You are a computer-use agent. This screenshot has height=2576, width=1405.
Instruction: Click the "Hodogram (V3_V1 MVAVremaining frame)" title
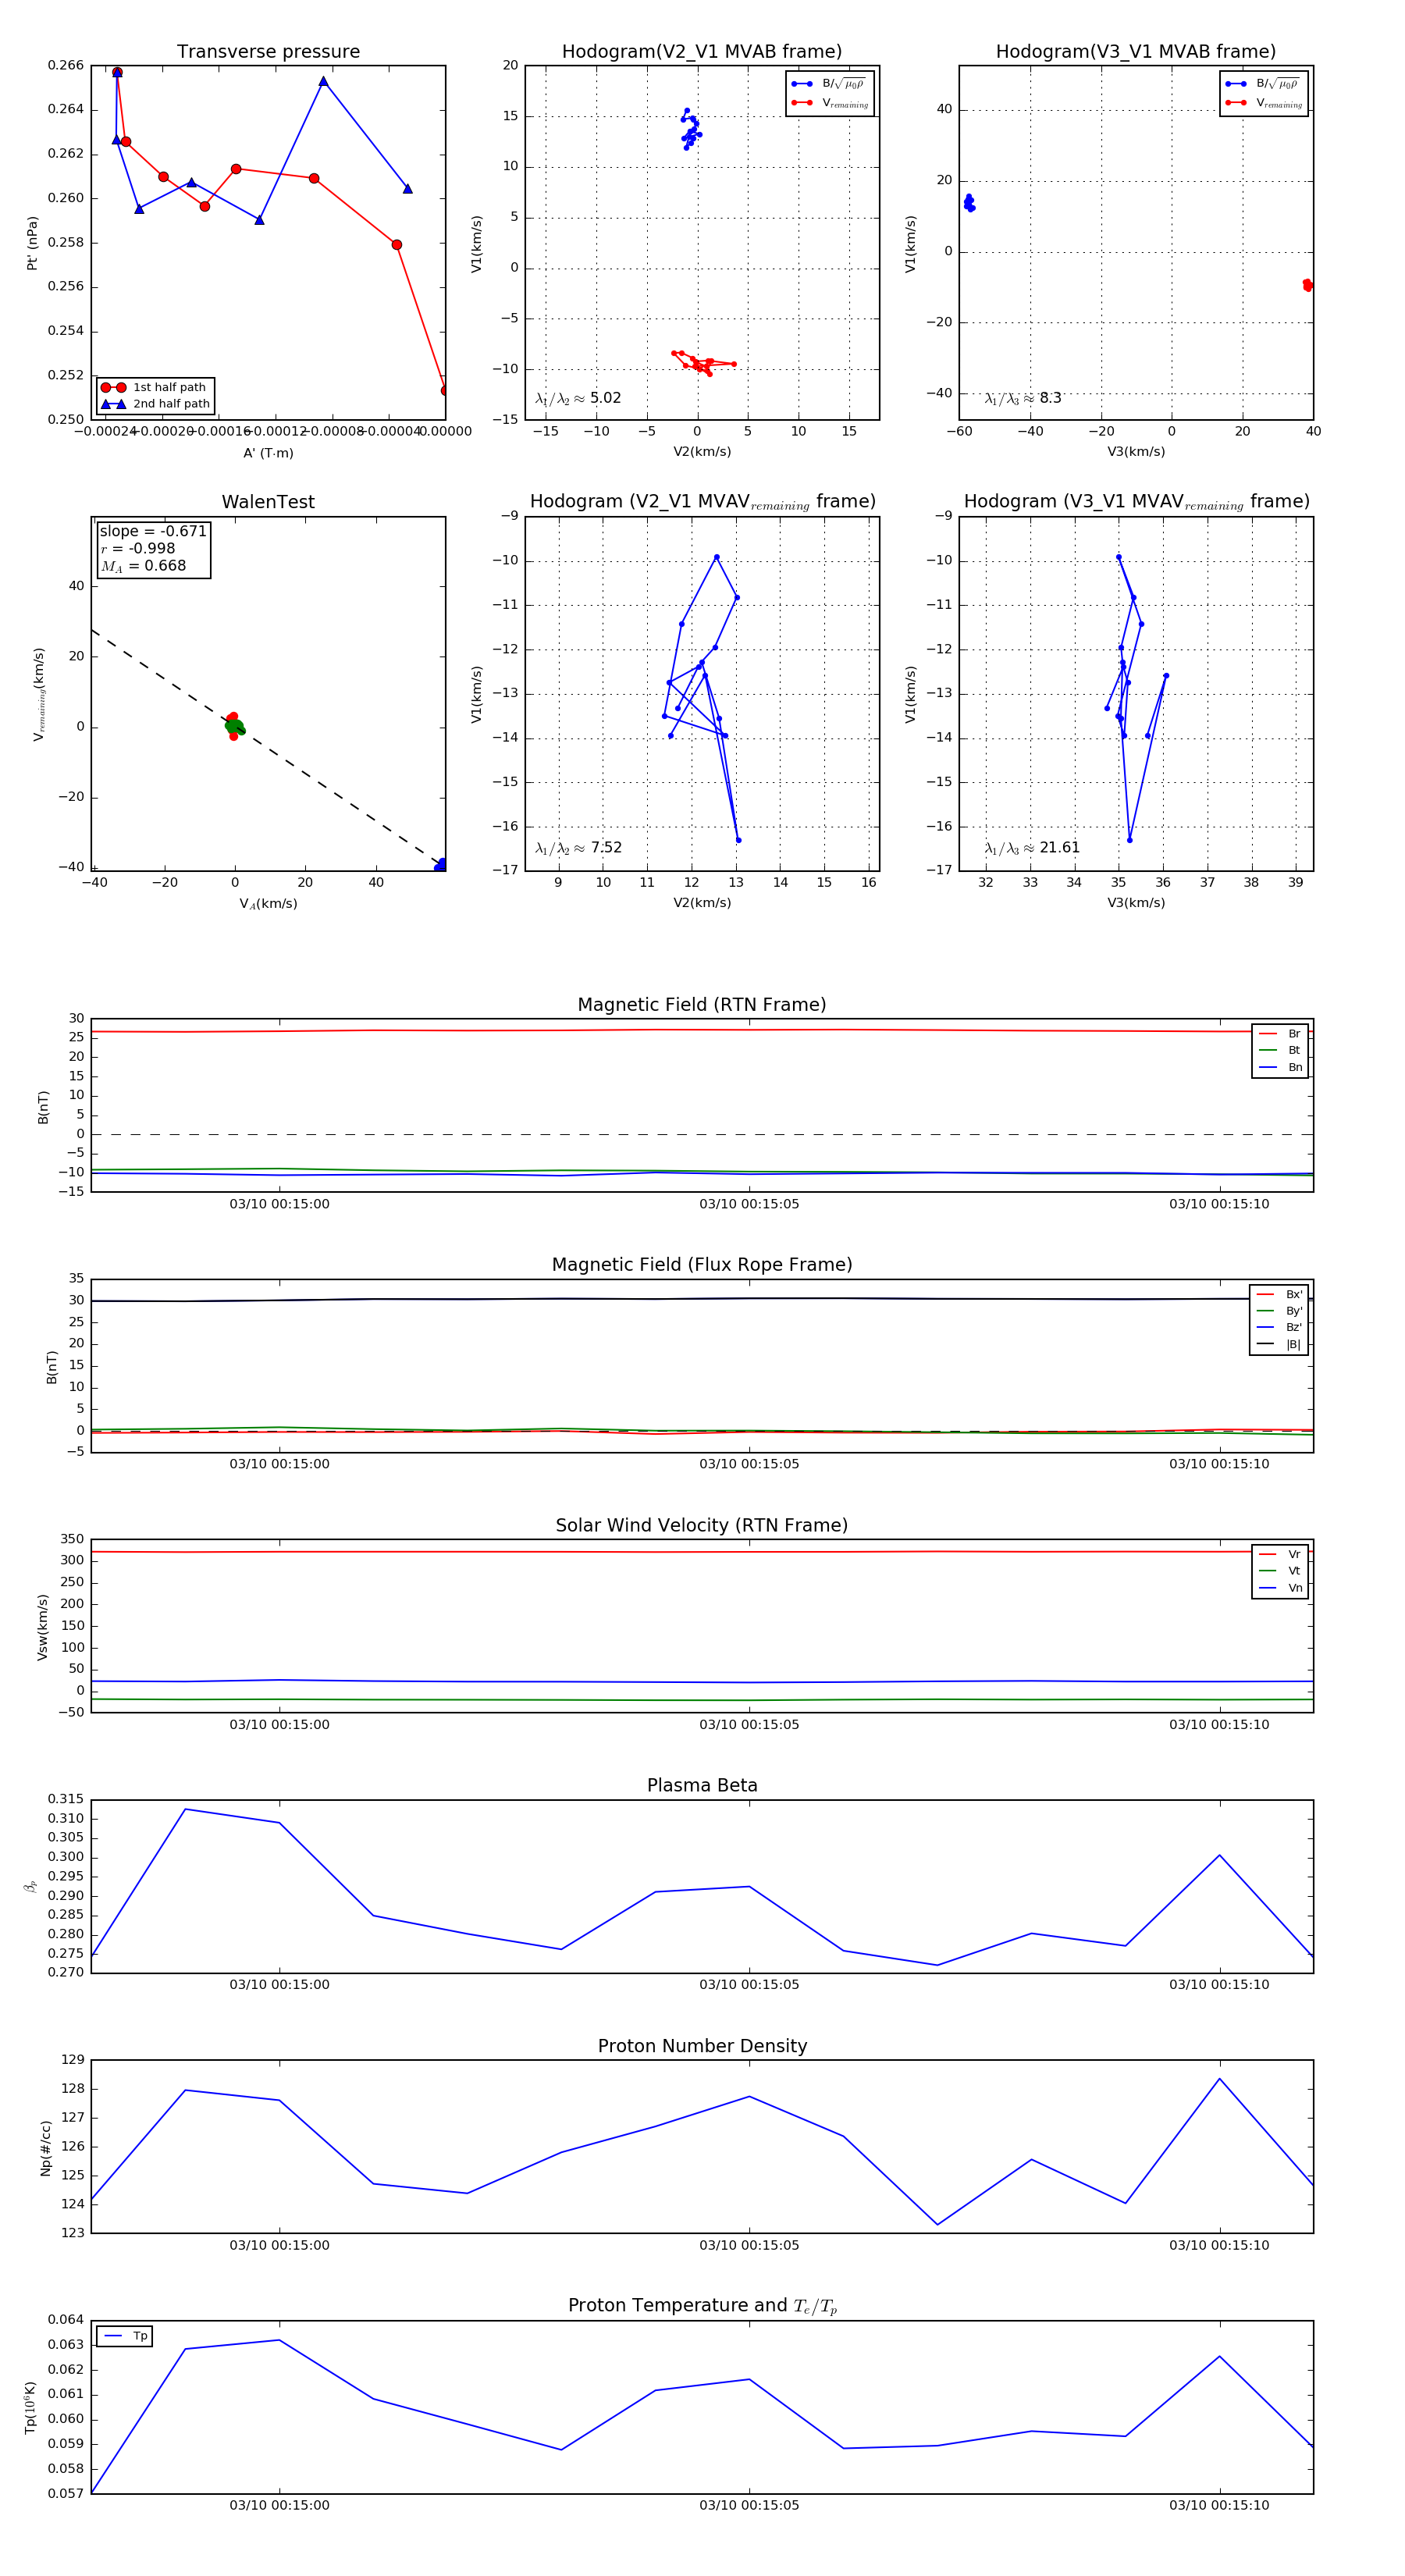pos(1136,502)
